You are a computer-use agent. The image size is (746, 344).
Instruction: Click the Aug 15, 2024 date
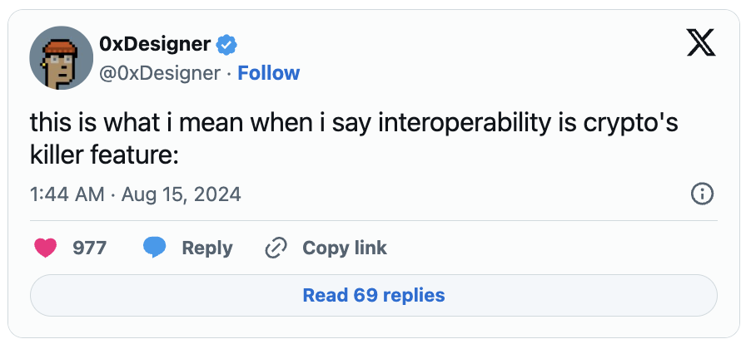[181, 194]
